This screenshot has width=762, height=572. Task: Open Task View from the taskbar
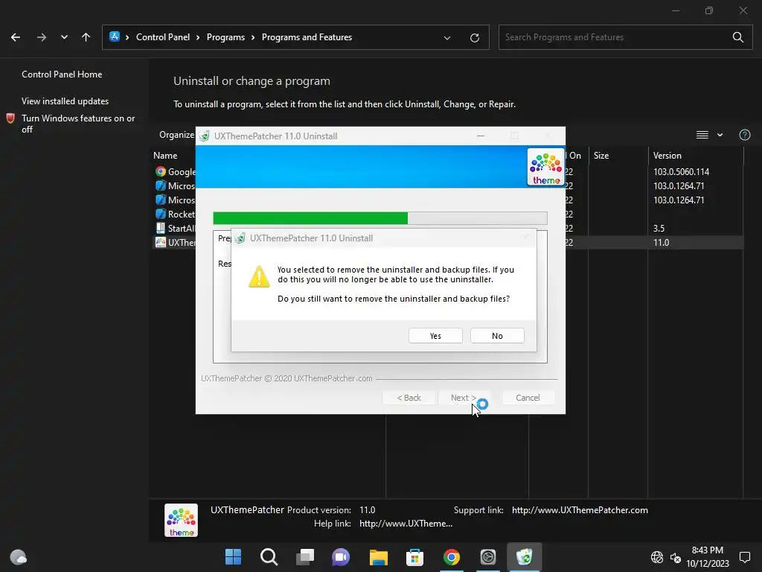305,556
